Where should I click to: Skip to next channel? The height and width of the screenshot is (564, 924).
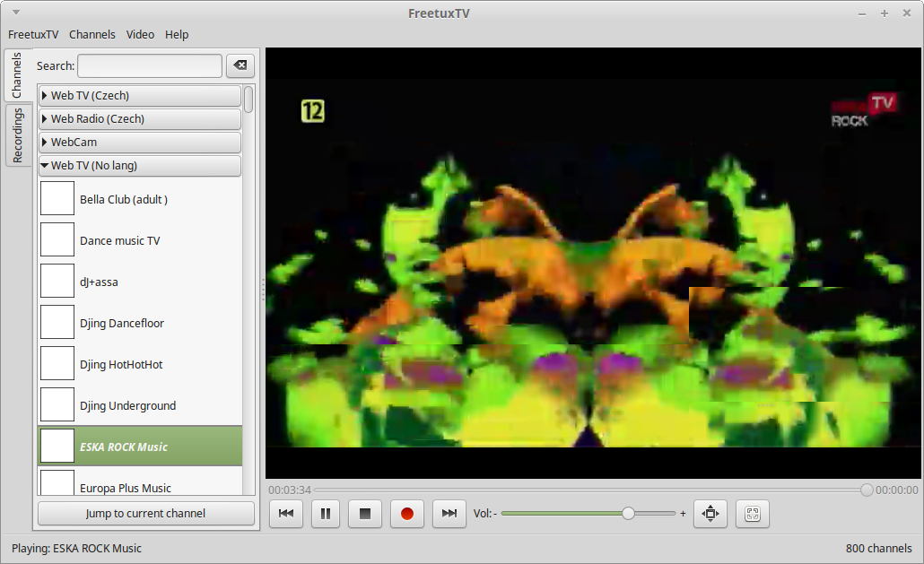click(x=449, y=514)
